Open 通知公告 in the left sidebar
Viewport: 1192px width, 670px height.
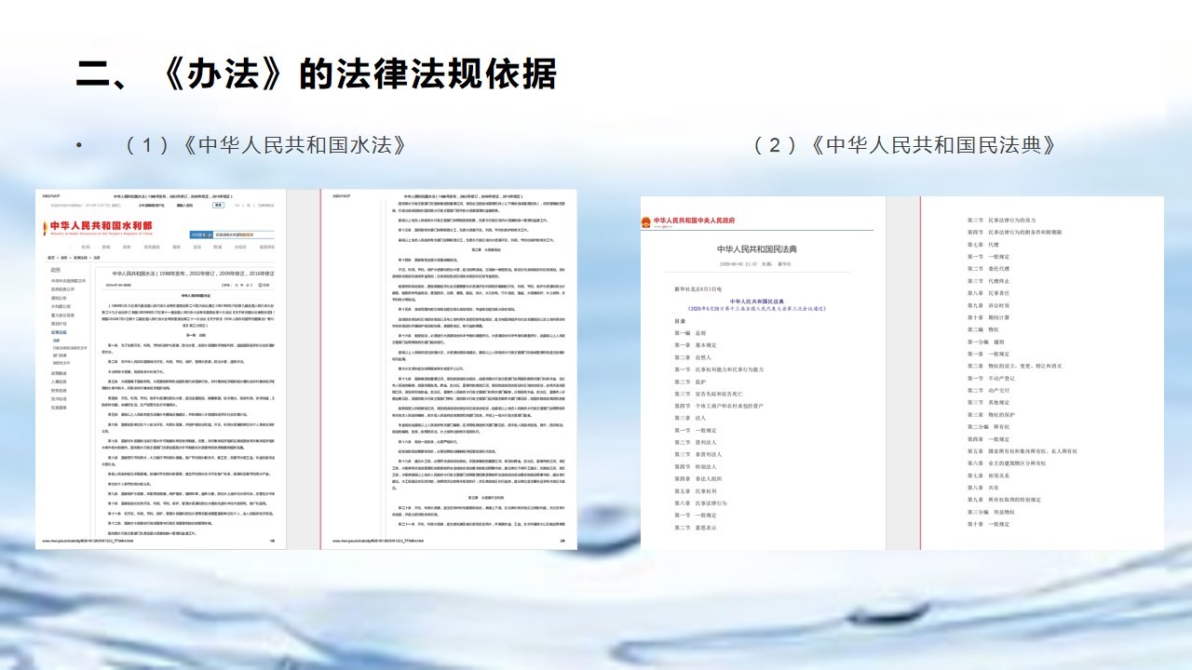tap(57, 298)
